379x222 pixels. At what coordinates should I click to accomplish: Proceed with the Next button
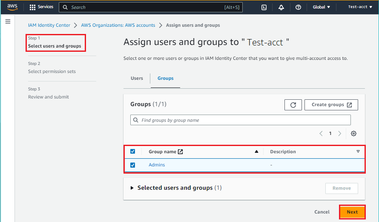[x=352, y=212]
